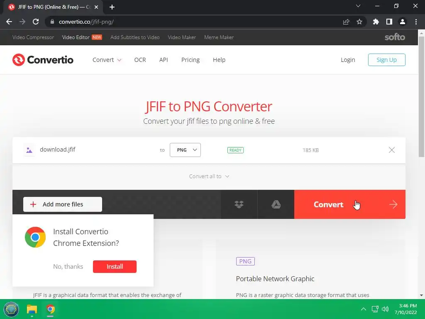
Task: Open Video Maker in the top bar
Action: 182,37
